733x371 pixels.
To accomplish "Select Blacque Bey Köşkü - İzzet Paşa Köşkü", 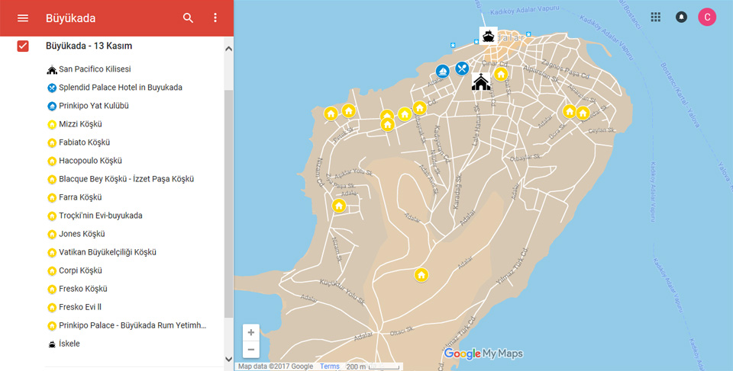I will (126, 179).
